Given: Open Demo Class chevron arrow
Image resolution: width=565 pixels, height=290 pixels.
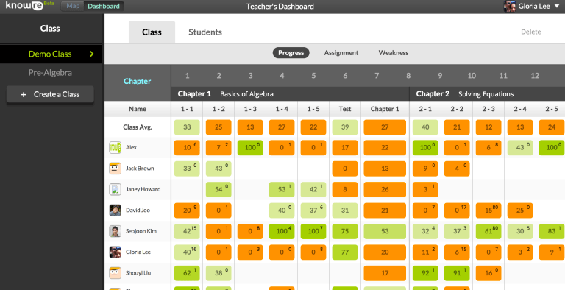Looking at the screenshot, I should [91, 54].
